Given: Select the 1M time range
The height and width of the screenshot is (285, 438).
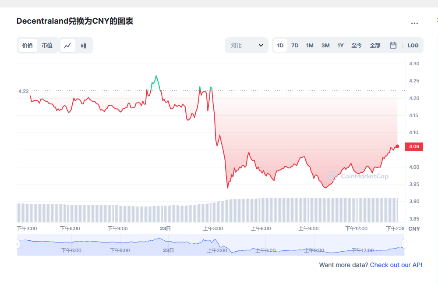Looking at the screenshot, I should coord(310,45).
